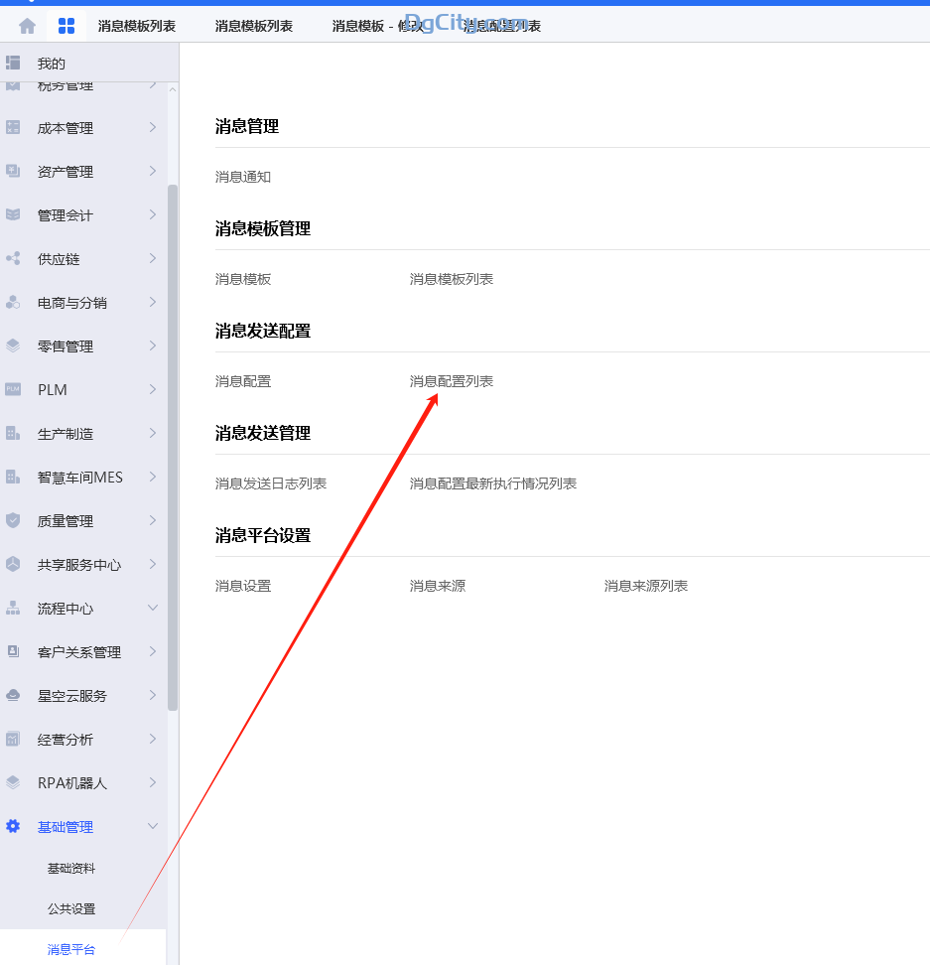The image size is (930, 965).
Task: Select 公共设置 in the sidebar submenu
Action: [x=71, y=908]
